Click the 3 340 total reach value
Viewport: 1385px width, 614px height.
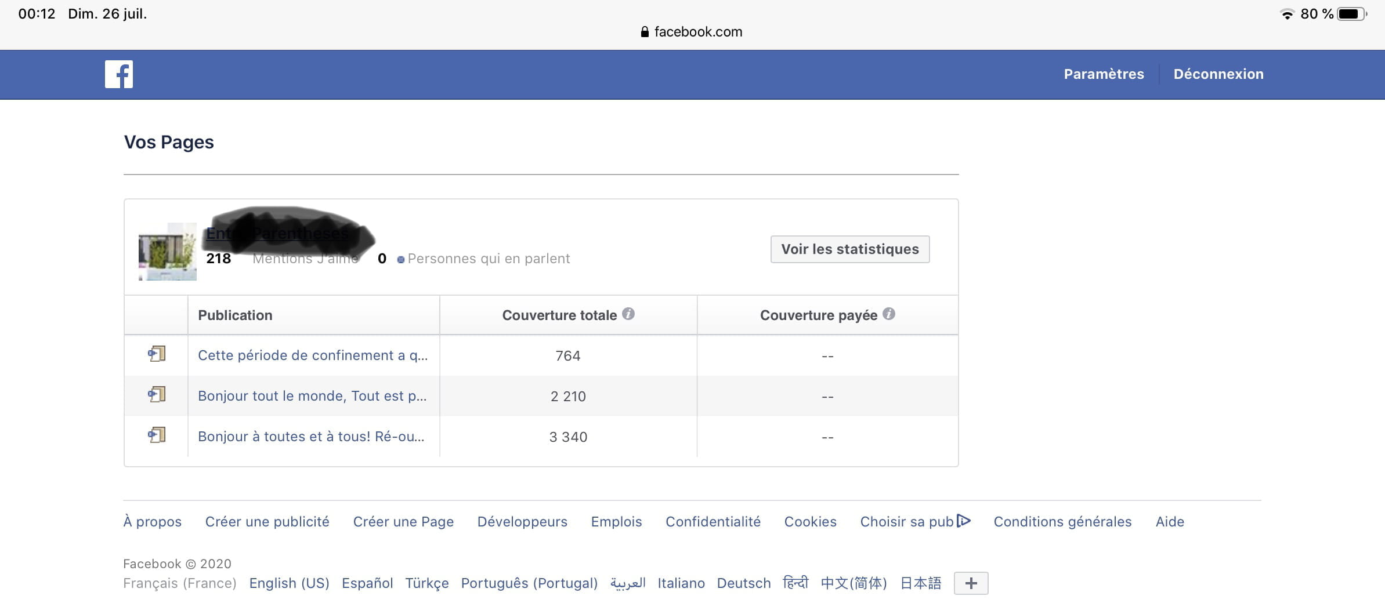pos(568,437)
